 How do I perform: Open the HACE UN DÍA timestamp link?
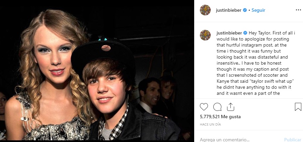pos(210,125)
